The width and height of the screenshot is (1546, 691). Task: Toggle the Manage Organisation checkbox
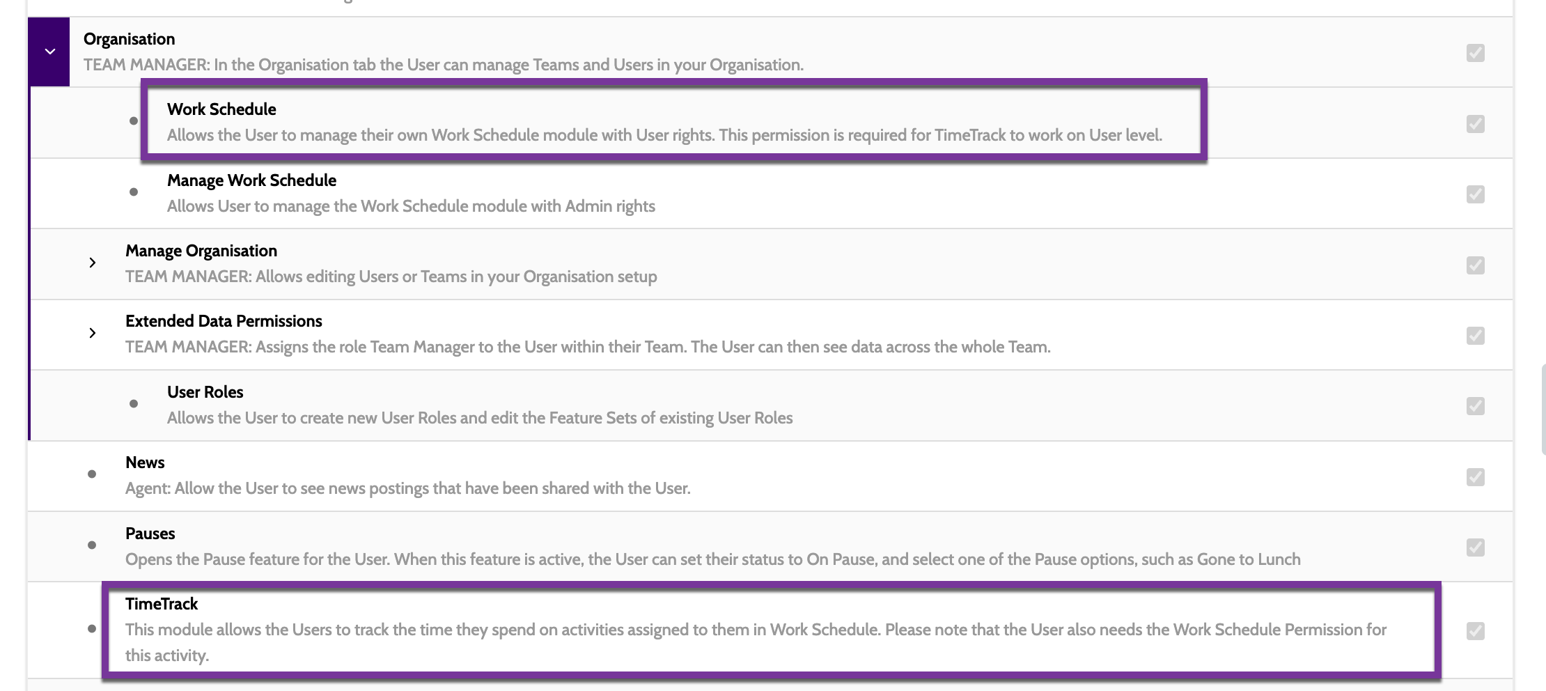tap(1475, 265)
